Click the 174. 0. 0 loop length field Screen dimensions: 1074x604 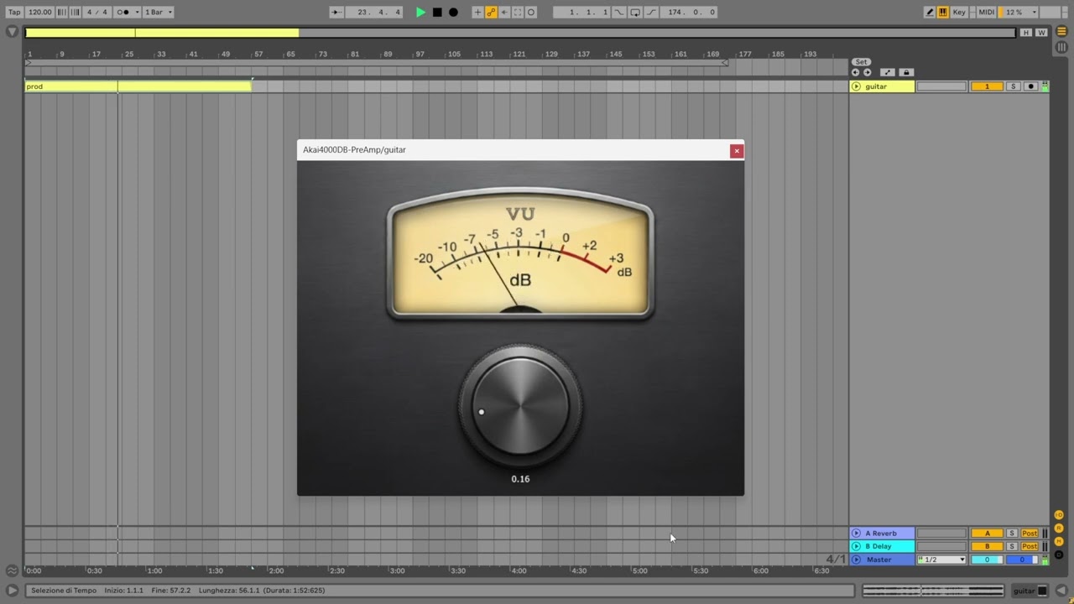[x=690, y=12]
